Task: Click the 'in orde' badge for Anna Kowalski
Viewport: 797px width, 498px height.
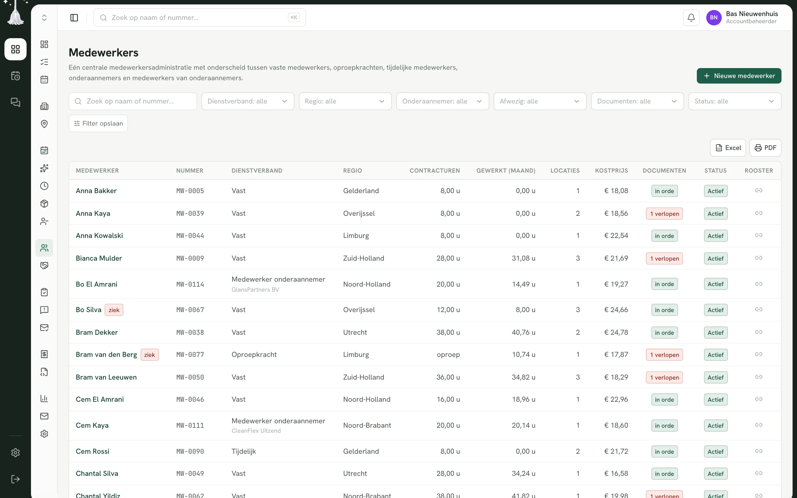Action: [x=664, y=236]
